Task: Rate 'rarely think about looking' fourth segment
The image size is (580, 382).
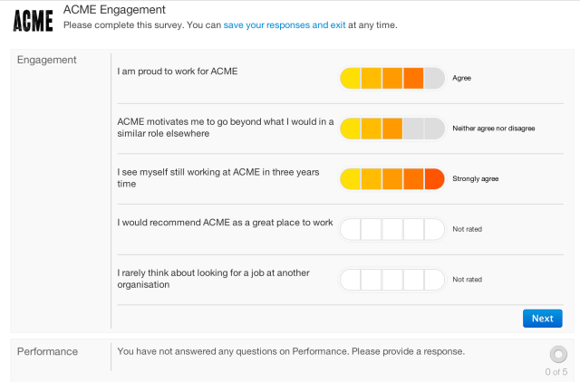Action: tap(413, 280)
